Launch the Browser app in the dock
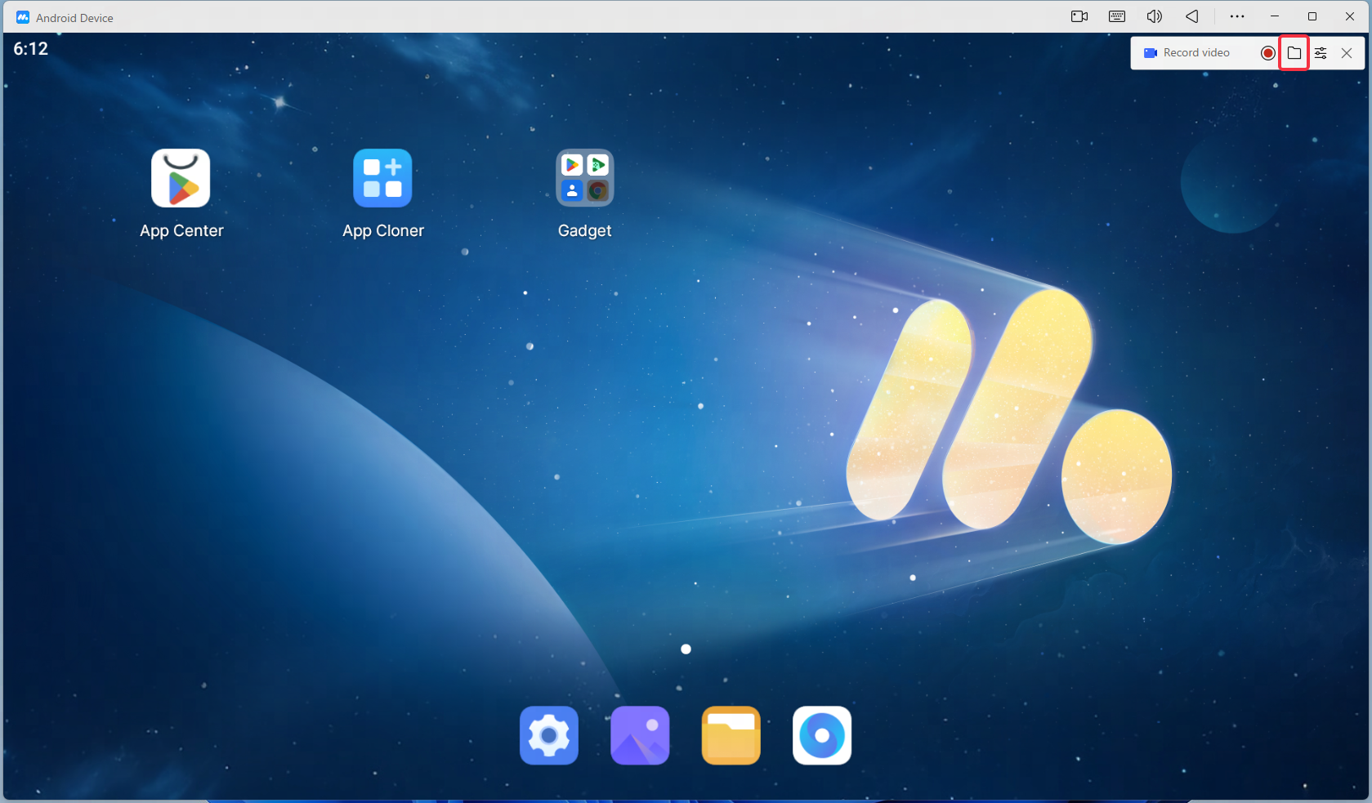Viewport: 1372px width, 803px height. point(822,735)
